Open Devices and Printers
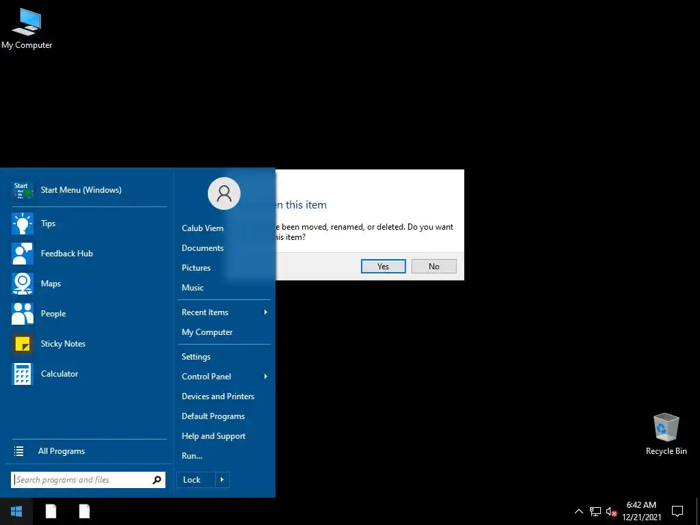Screen dimensions: 700x525 pyautogui.click(x=218, y=396)
